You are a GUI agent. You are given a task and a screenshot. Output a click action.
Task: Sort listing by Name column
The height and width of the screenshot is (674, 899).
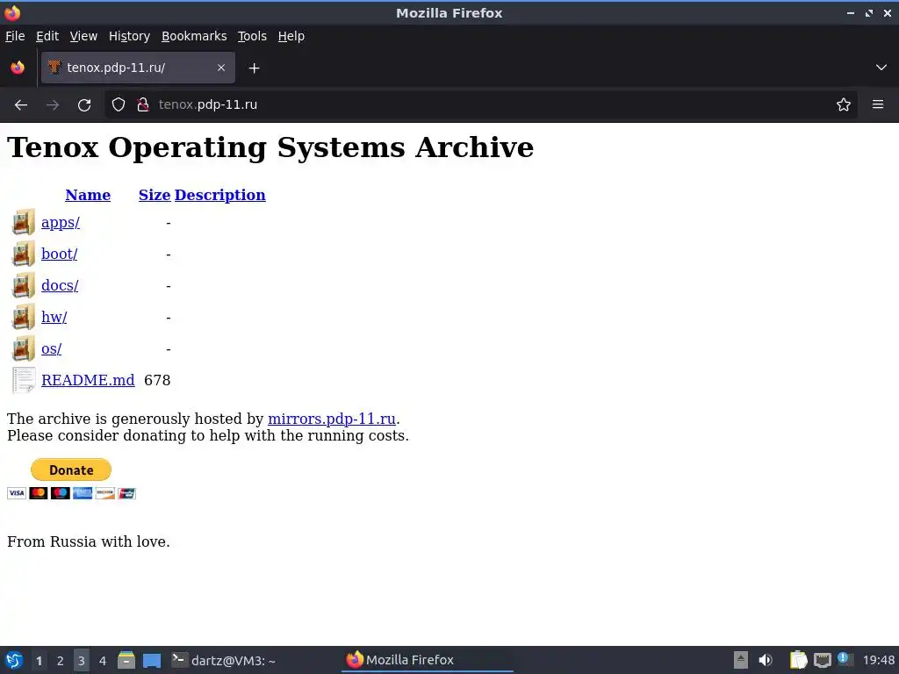pos(88,195)
